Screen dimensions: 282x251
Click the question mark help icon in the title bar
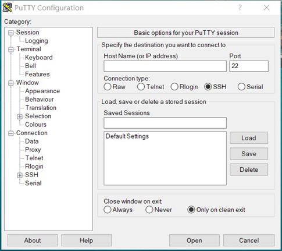pos(240,8)
